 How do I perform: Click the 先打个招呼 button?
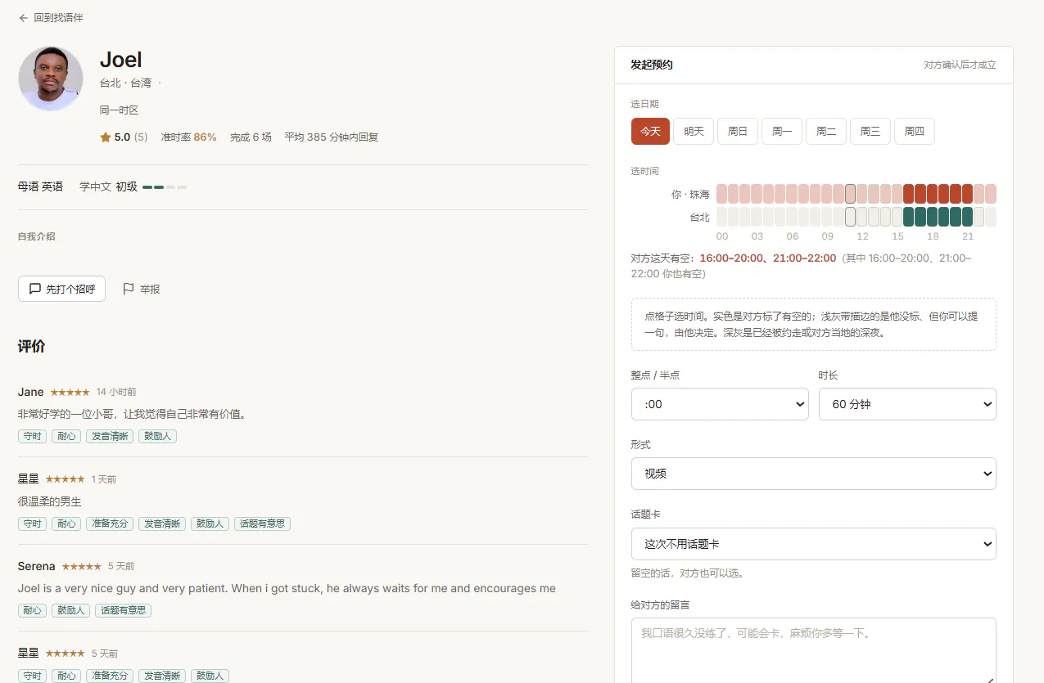(x=61, y=289)
